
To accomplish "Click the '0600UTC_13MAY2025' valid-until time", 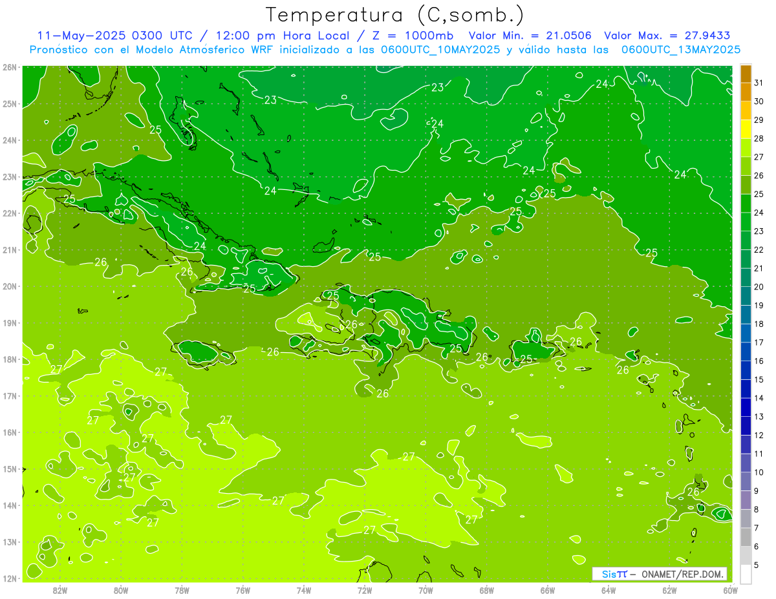I will (681, 50).
